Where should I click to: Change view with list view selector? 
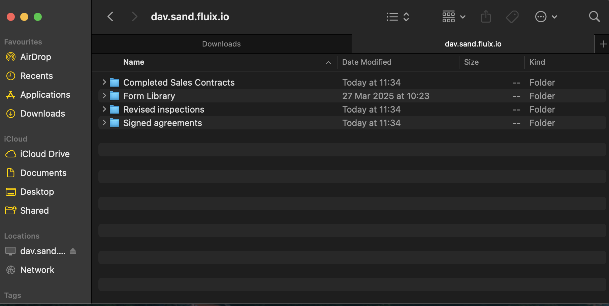[397, 17]
